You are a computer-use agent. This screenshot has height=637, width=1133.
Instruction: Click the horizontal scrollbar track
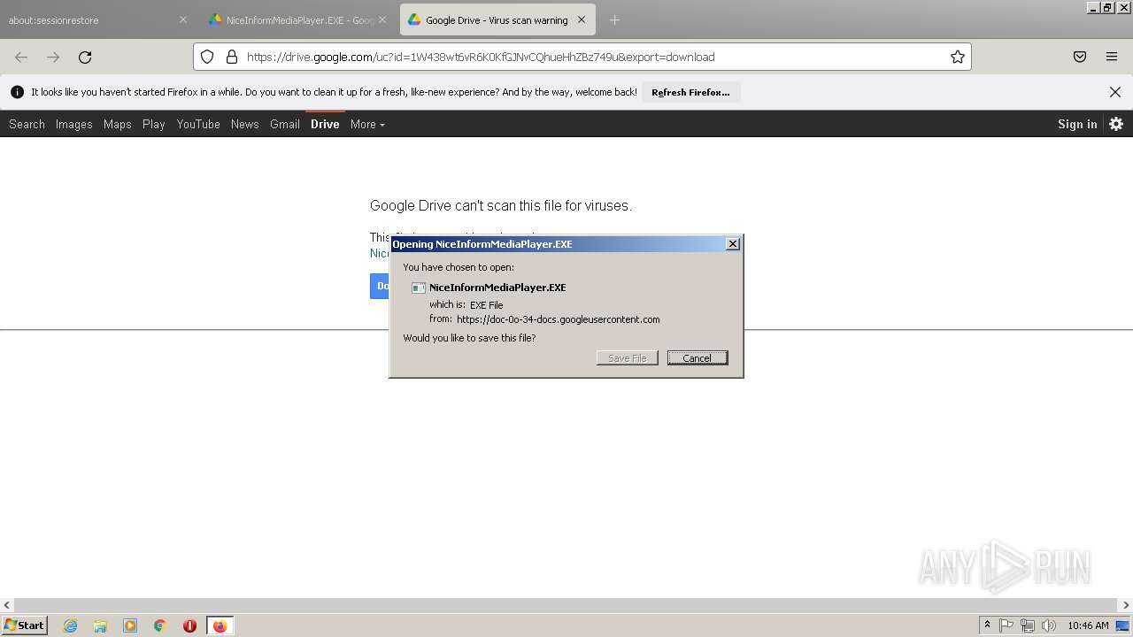tap(566, 605)
